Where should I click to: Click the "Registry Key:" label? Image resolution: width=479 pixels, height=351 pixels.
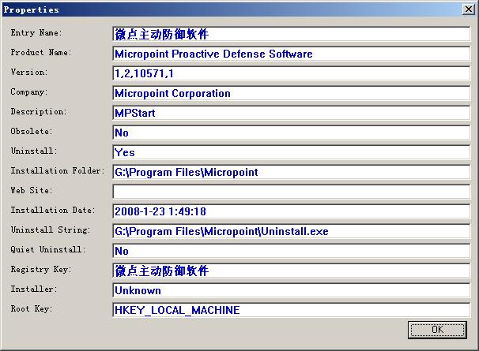tap(41, 269)
